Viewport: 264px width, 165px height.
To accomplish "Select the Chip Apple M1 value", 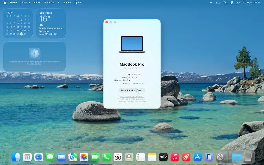I will click(136, 74).
